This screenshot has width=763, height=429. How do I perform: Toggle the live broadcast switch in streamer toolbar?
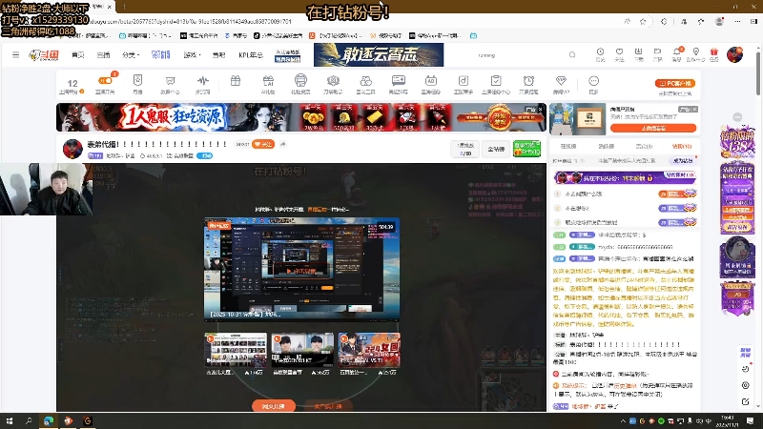pyautogui.click(x=105, y=81)
